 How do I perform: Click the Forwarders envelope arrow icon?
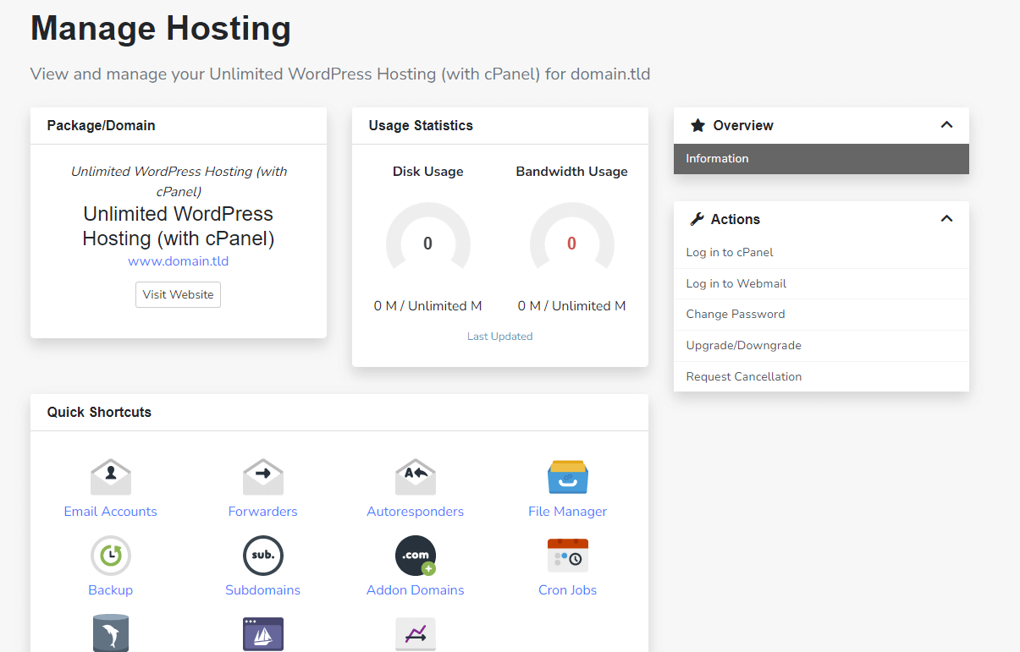point(263,477)
